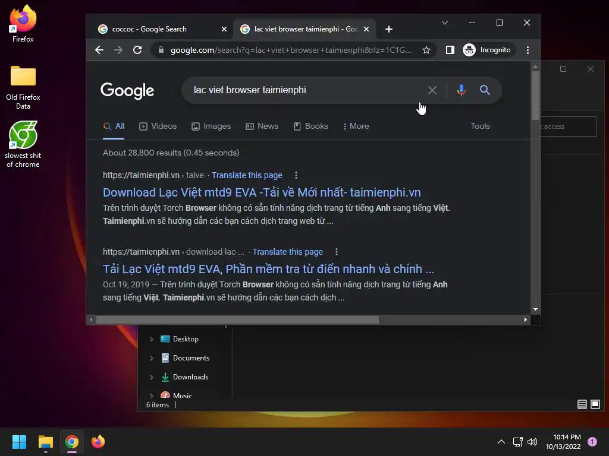This screenshot has width=609, height=456.
Task: Click the scroll-right arrow in Chrome
Action: [525, 320]
